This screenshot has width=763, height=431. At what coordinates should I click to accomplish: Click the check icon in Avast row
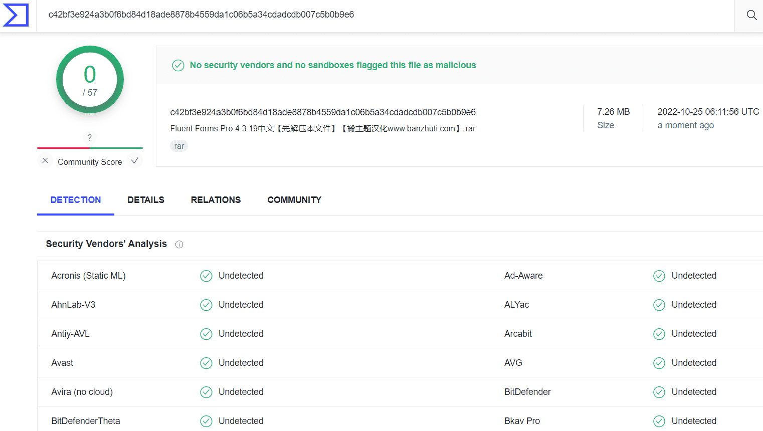tap(206, 363)
